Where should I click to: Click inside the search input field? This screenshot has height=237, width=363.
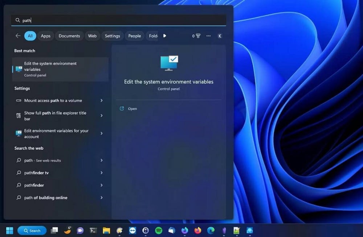click(109, 20)
